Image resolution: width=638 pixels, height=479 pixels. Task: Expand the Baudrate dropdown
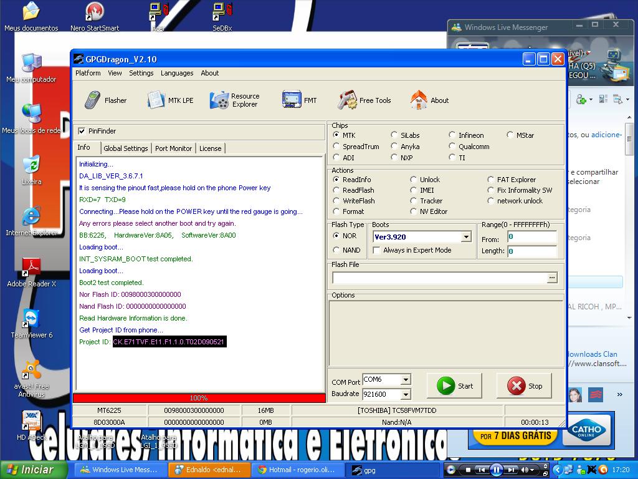point(406,394)
